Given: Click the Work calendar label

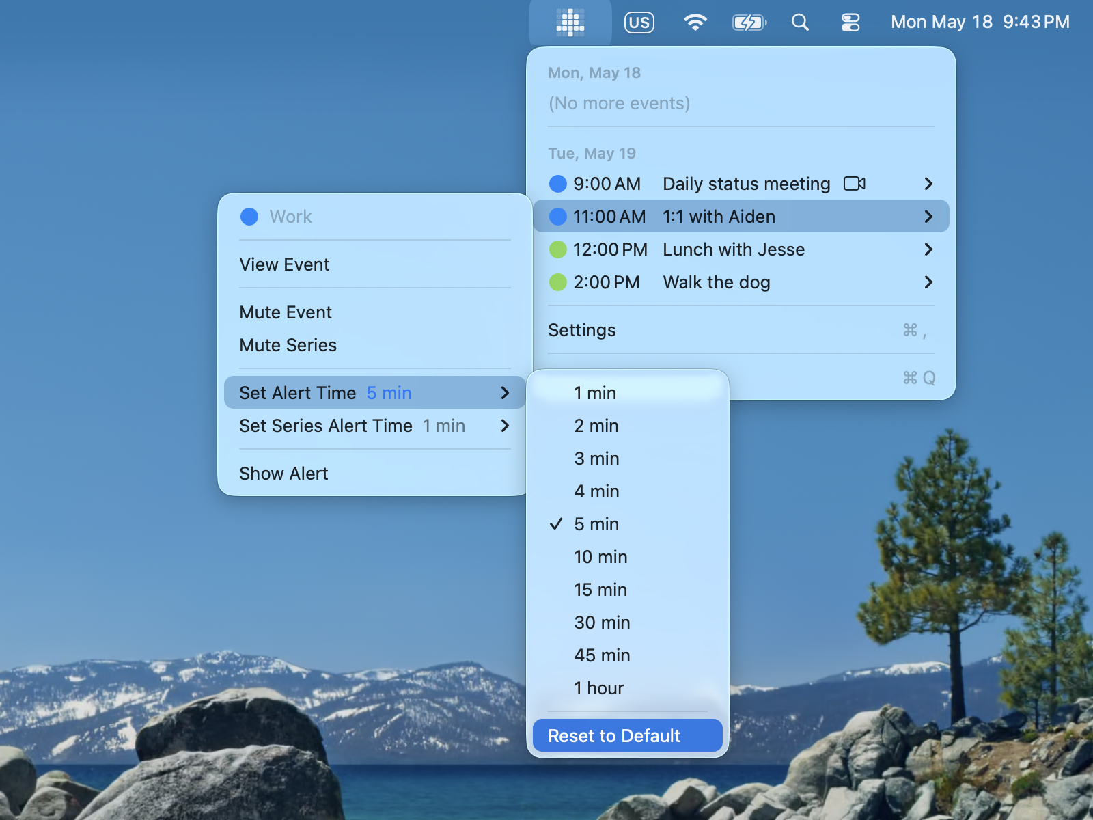Looking at the screenshot, I should [x=290, y=217].
